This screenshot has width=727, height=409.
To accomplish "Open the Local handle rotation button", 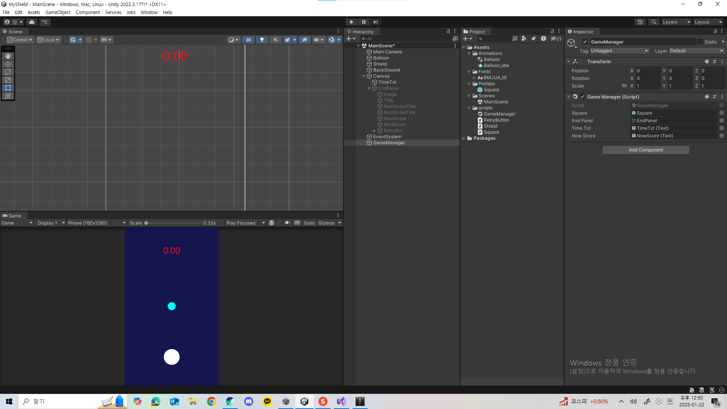I will coord(48,40).
